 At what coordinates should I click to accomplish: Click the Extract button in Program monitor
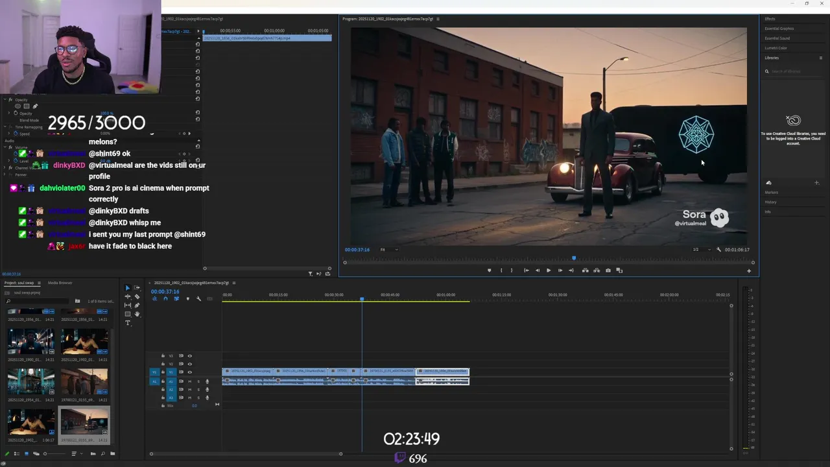597,270
